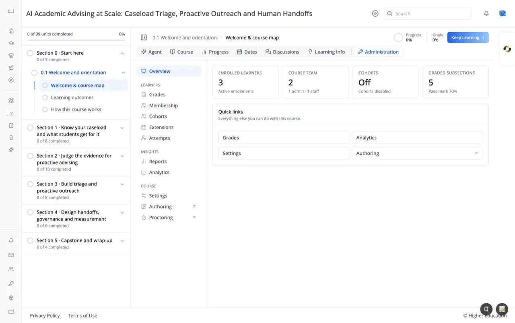Viewport: 515px width, 323px height.
Task: Click the award badge icon in the left rail
Action: click(x=11, y=138)
